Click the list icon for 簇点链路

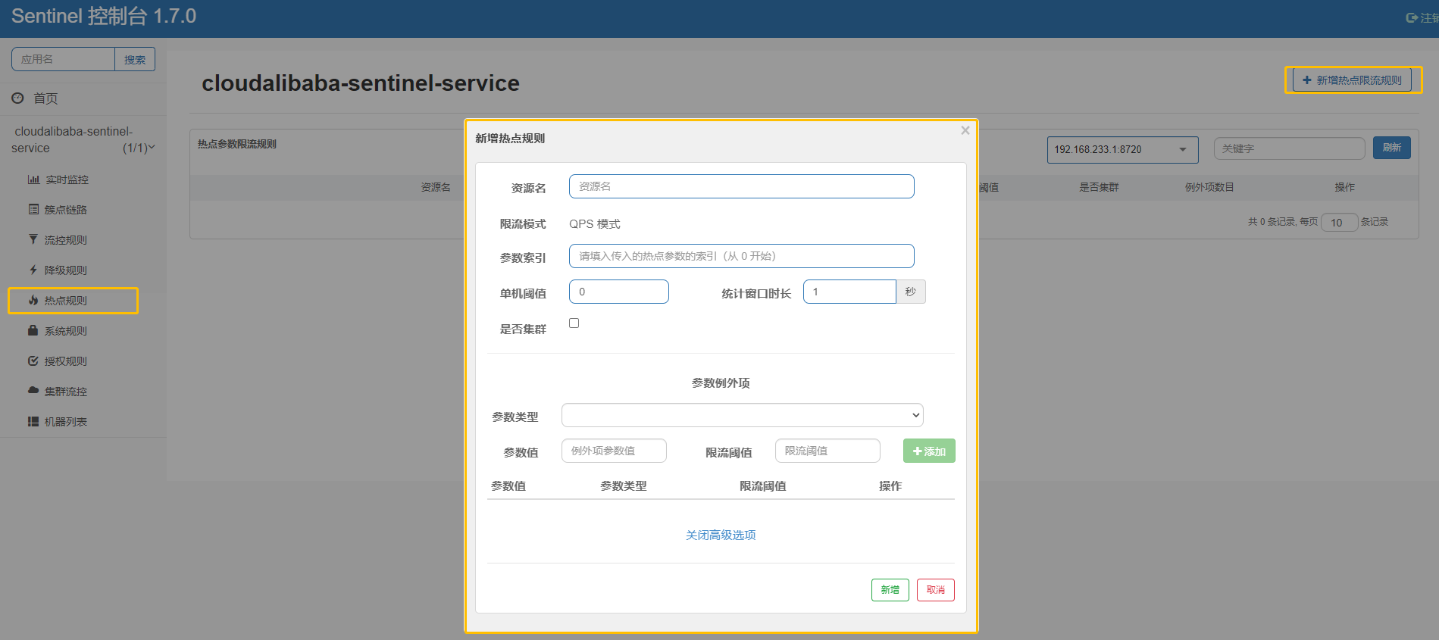(33, 209)
